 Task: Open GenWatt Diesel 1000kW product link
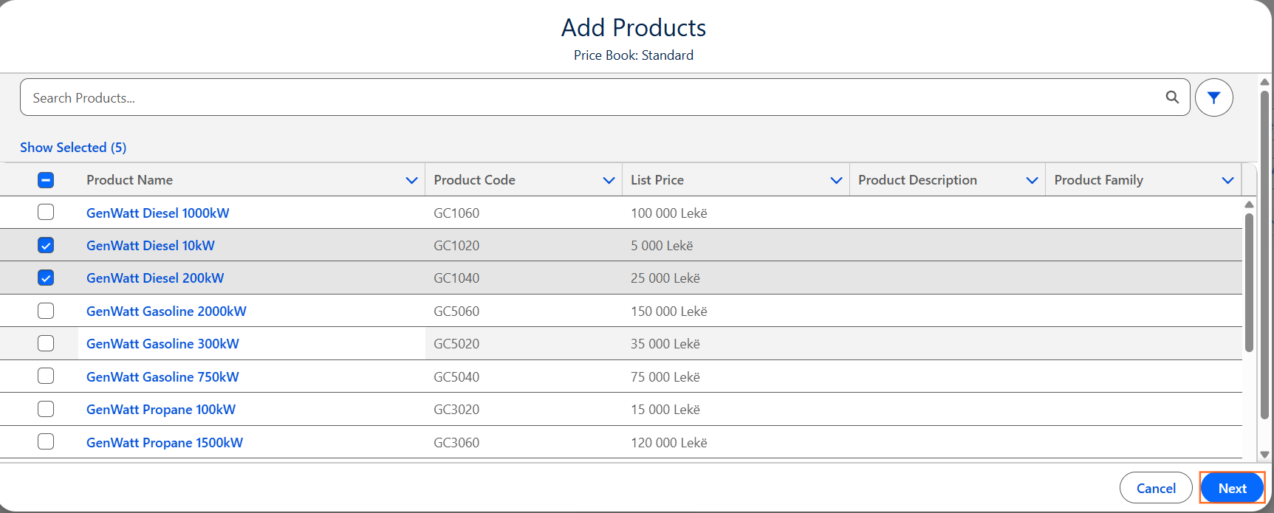point(157,213)
